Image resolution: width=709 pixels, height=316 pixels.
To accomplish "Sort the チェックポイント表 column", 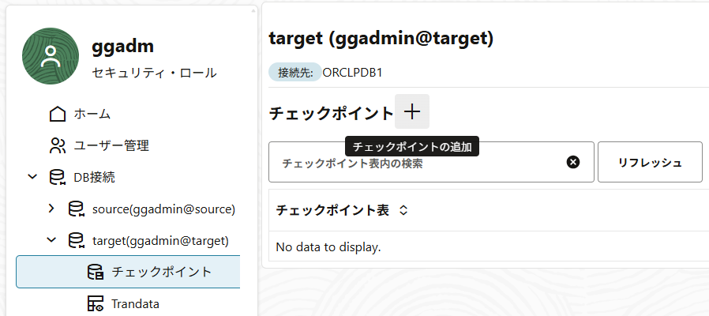I will click(403, 210).
